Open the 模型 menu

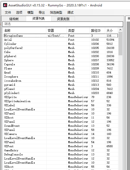tap(30, 13)
